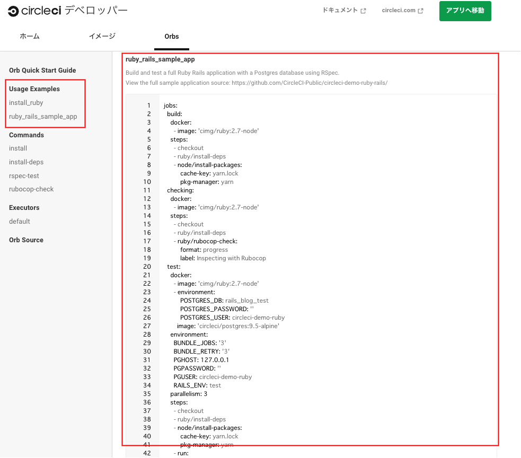Click external link icon next to circleci.com

tap(420, 11)
